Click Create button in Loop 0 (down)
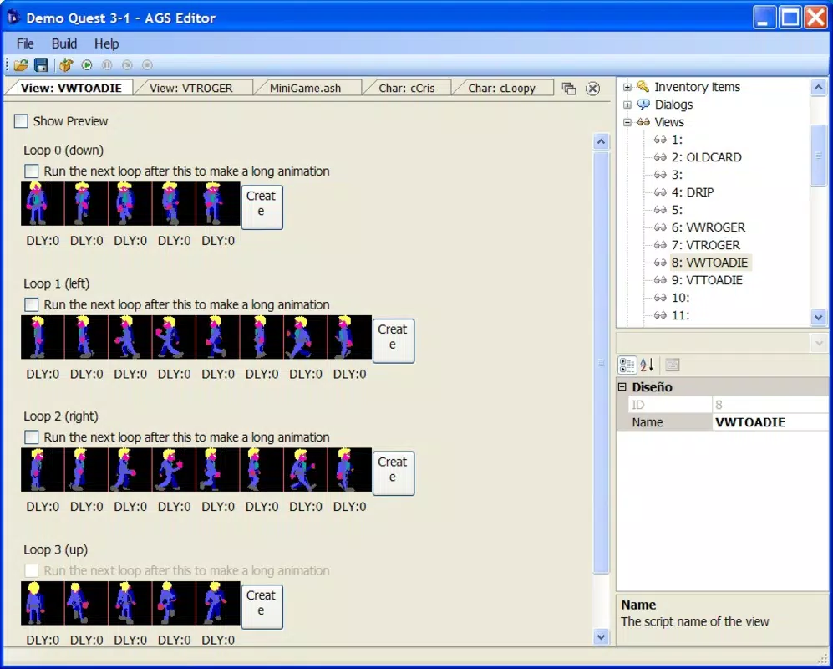The height and width of the screenshot is (669, 833). (262, 207)
